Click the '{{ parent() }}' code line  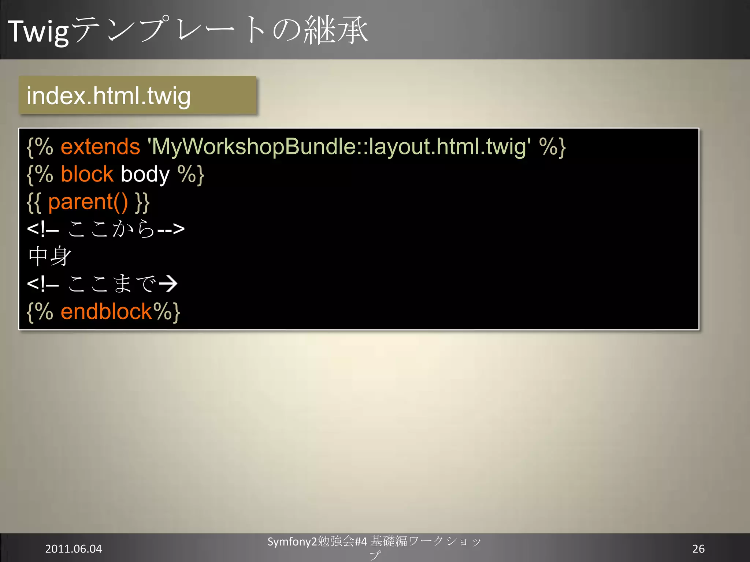tap(88, 202)
